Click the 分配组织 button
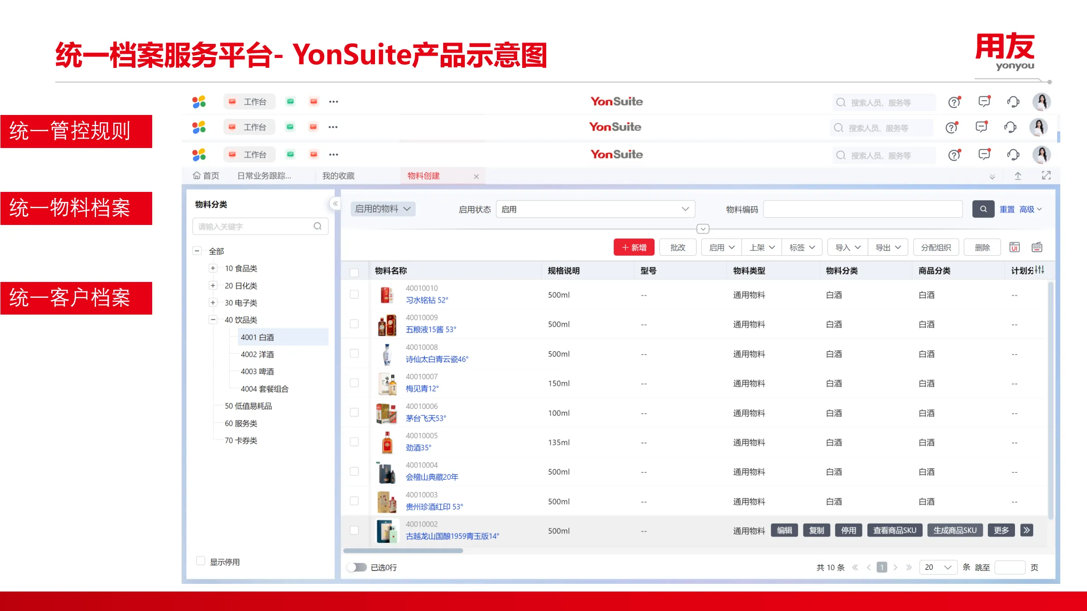Viewport: 1087px width, 611px height. click(x=936, y=248)
